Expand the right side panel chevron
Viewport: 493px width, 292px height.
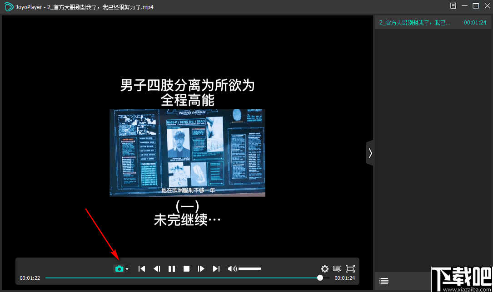point(370,153)
